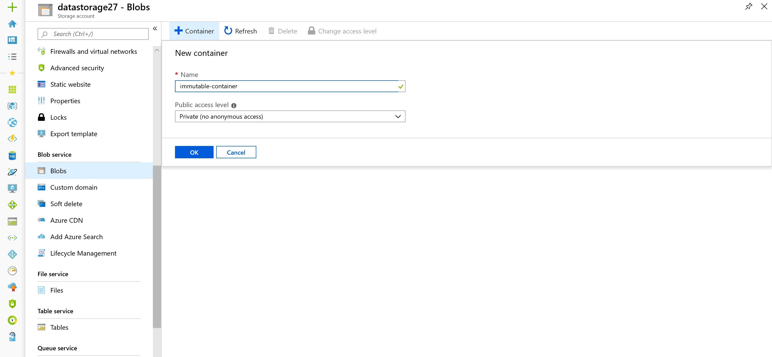Click the add Container toolbar button
Screen dimensions: 772x357
point(194,31)
